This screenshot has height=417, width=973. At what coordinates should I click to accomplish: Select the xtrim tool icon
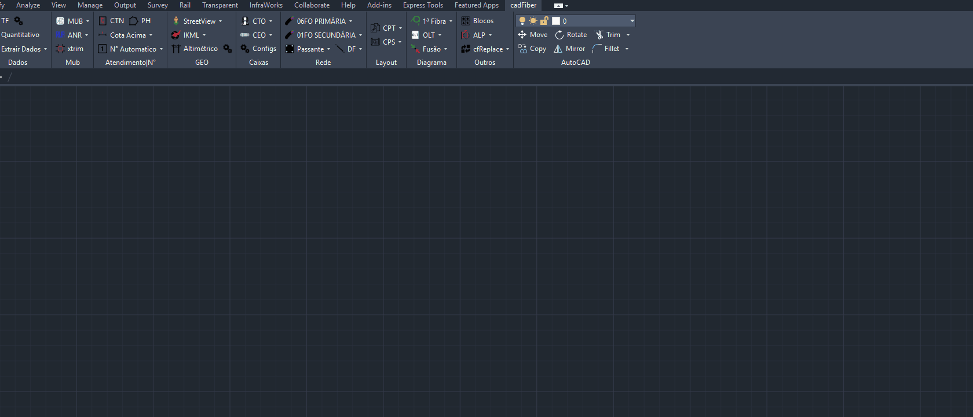point(60,49)
